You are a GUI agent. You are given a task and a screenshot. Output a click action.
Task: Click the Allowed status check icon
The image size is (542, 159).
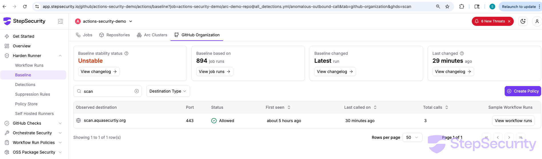(x=214, y=121)
